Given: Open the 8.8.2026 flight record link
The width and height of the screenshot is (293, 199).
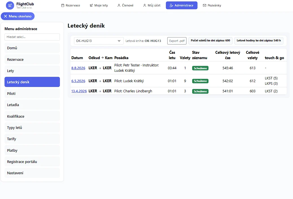Looking at the screenshot, I should (78, 68).
